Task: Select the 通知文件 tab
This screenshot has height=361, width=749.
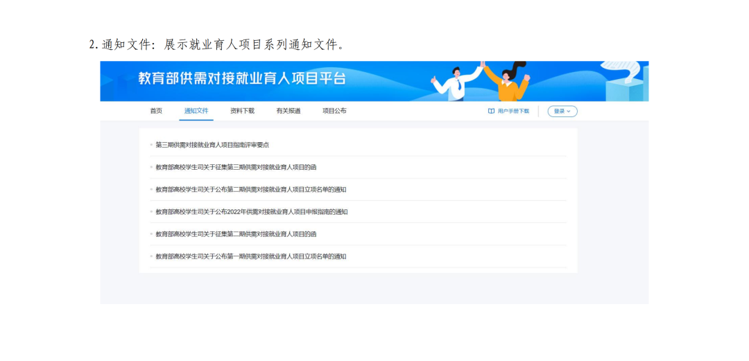Action: tap(196, 111)
